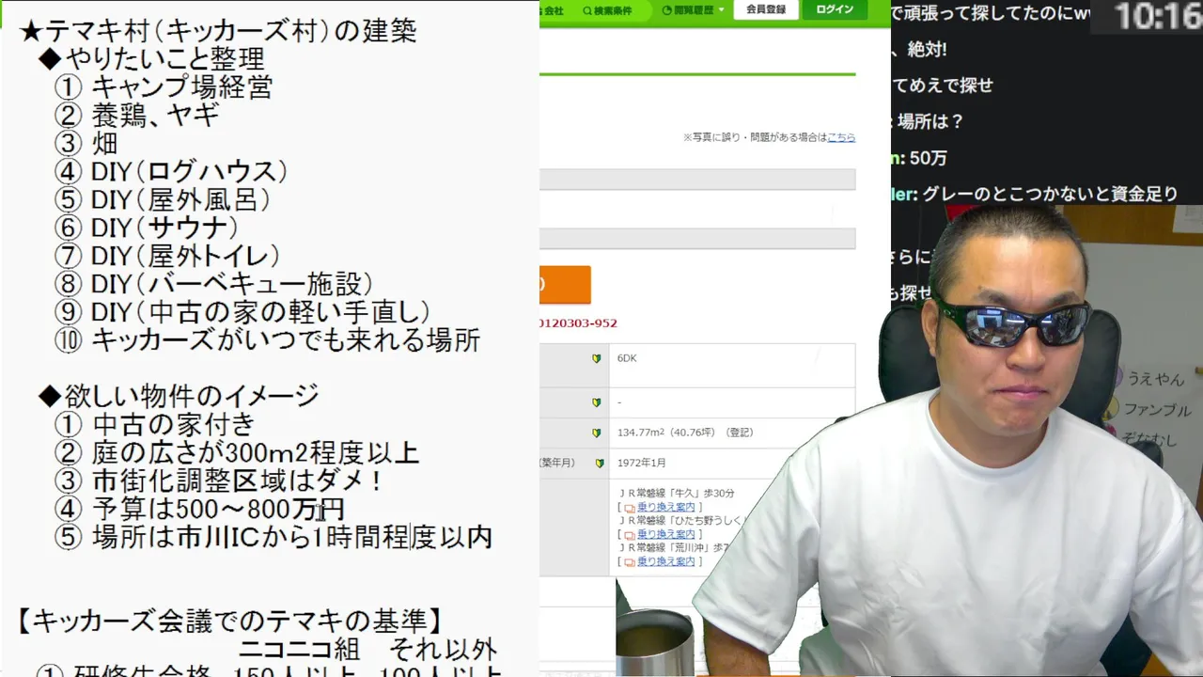Click list item ⑦ DIY(屋外トイレ)
The height and width of the screenshot is (677, 1203).
click(x=168, y=256)
